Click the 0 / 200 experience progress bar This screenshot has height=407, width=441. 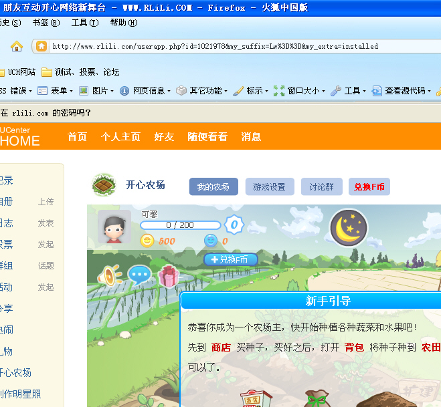click(180, 225)
